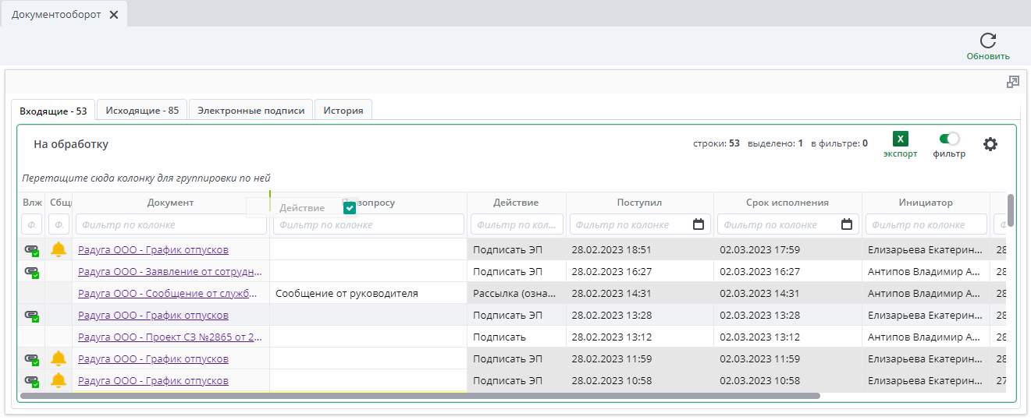Switch to the Входящие - 53 tab
Viewport: 1031px width, 420px height.
53,111
